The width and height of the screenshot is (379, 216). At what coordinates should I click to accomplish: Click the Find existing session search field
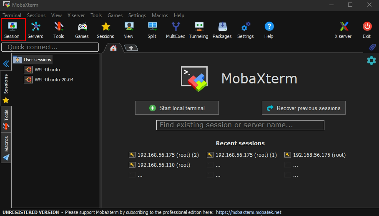[x=240, y=125]
